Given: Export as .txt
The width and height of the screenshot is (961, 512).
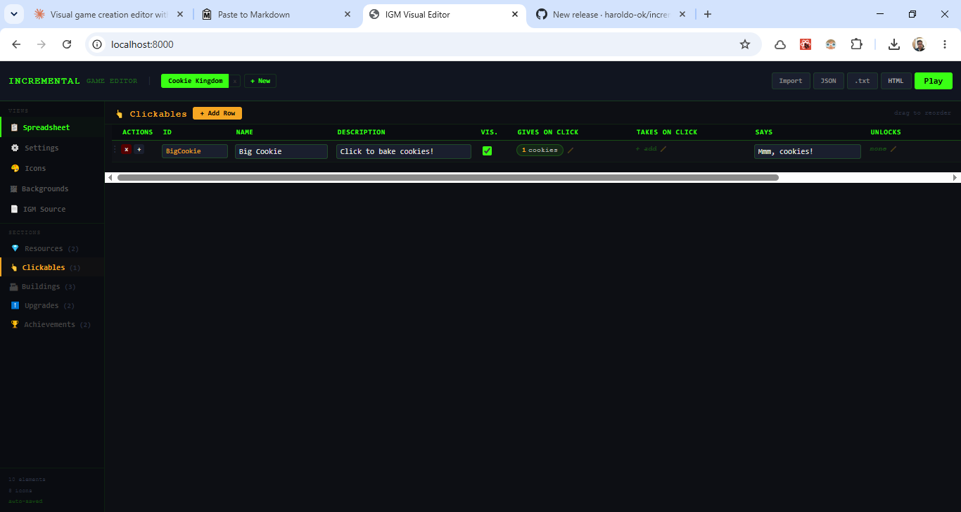Looking at the screenshot, I should point(863,81).
